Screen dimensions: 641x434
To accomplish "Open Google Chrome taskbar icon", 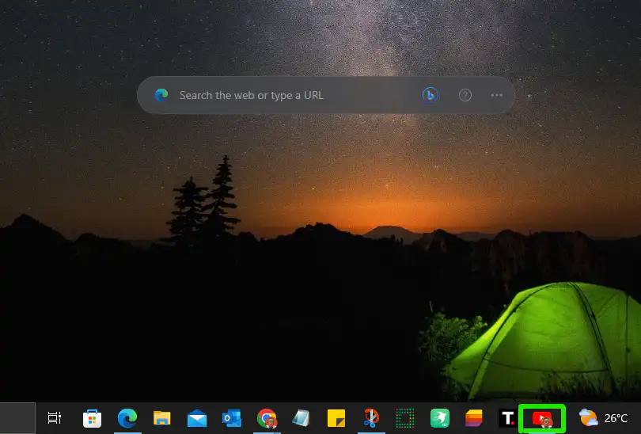I will click(267, 418).
